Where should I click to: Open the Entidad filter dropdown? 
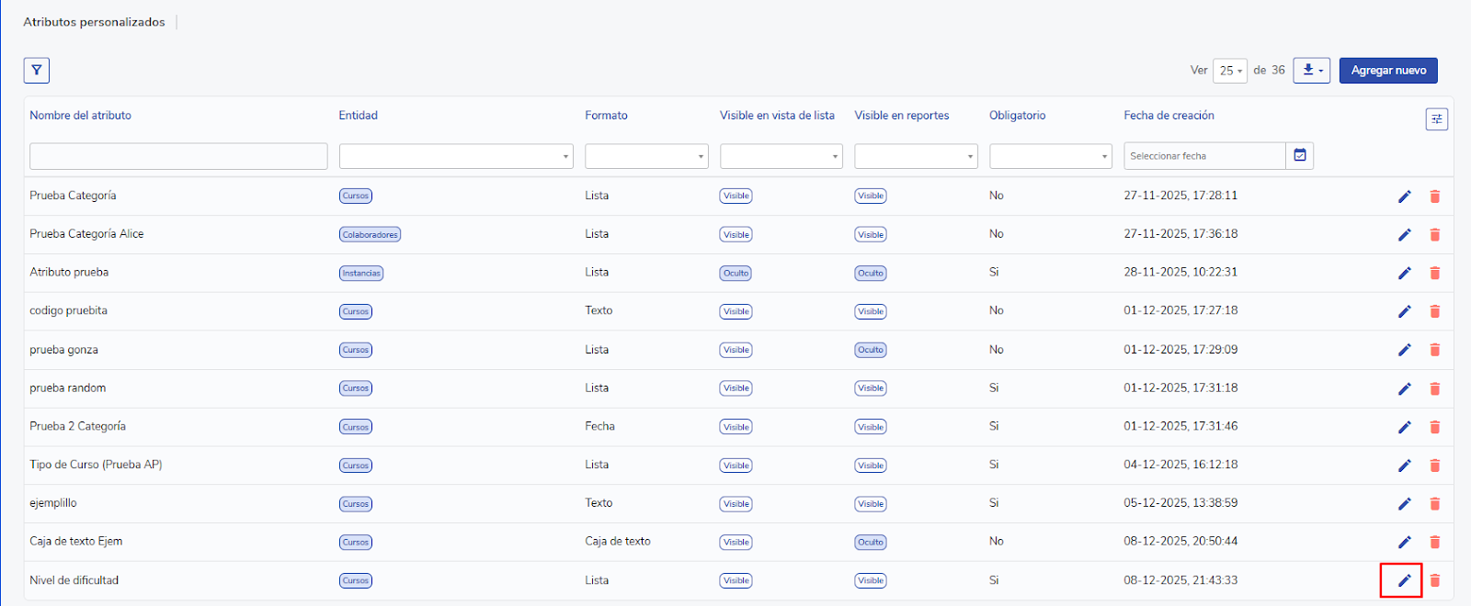[x=456, y=156]
